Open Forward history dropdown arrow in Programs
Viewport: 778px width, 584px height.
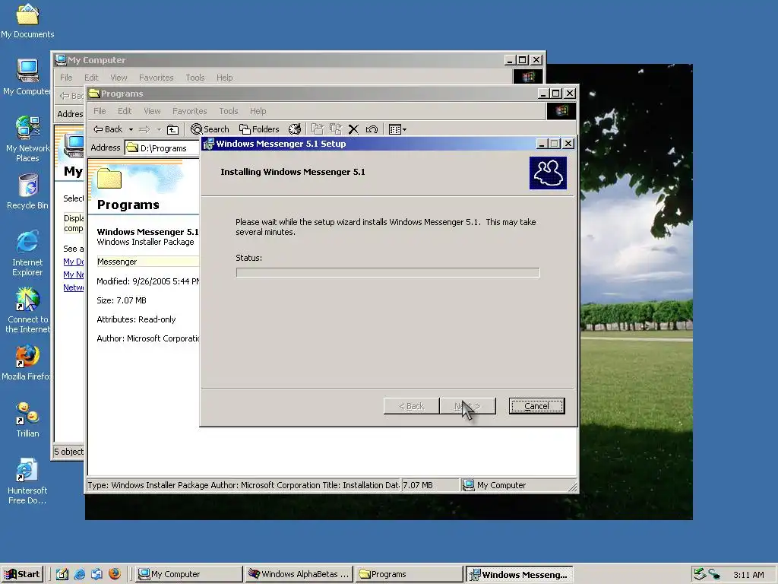[x=159, y=129]
